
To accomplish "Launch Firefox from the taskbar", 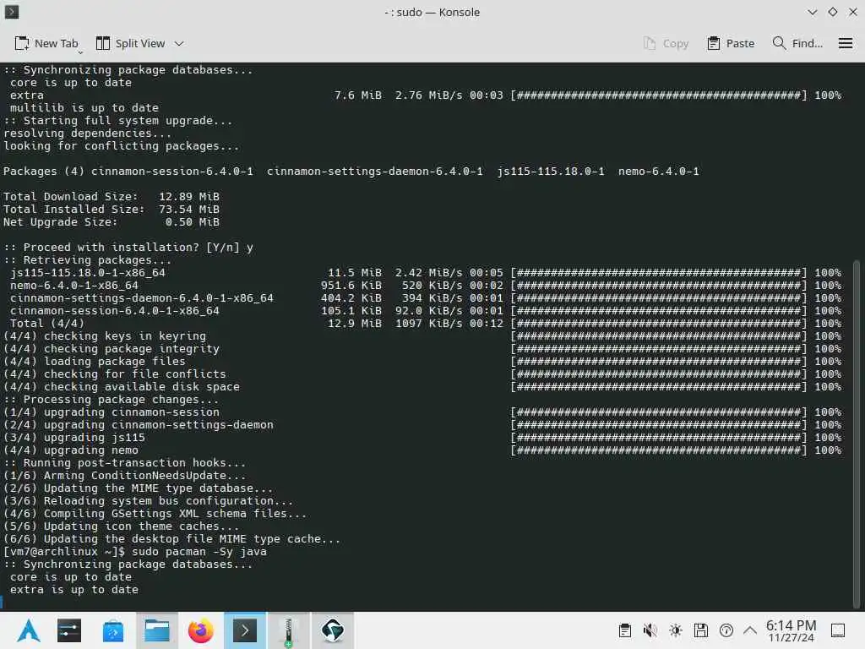I will click(x=201, y=630).
